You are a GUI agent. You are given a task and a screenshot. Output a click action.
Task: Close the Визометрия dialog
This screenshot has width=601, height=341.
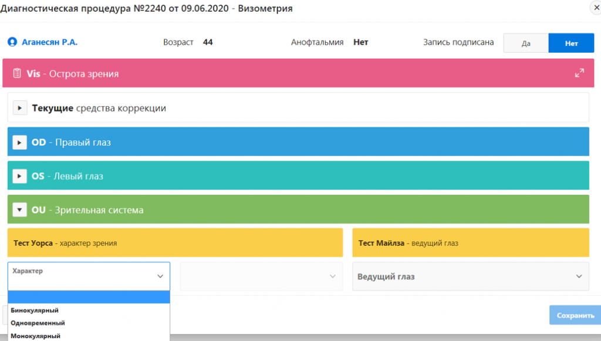(x=594, y=8)
